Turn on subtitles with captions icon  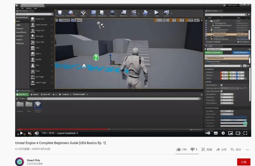point(216,133)
